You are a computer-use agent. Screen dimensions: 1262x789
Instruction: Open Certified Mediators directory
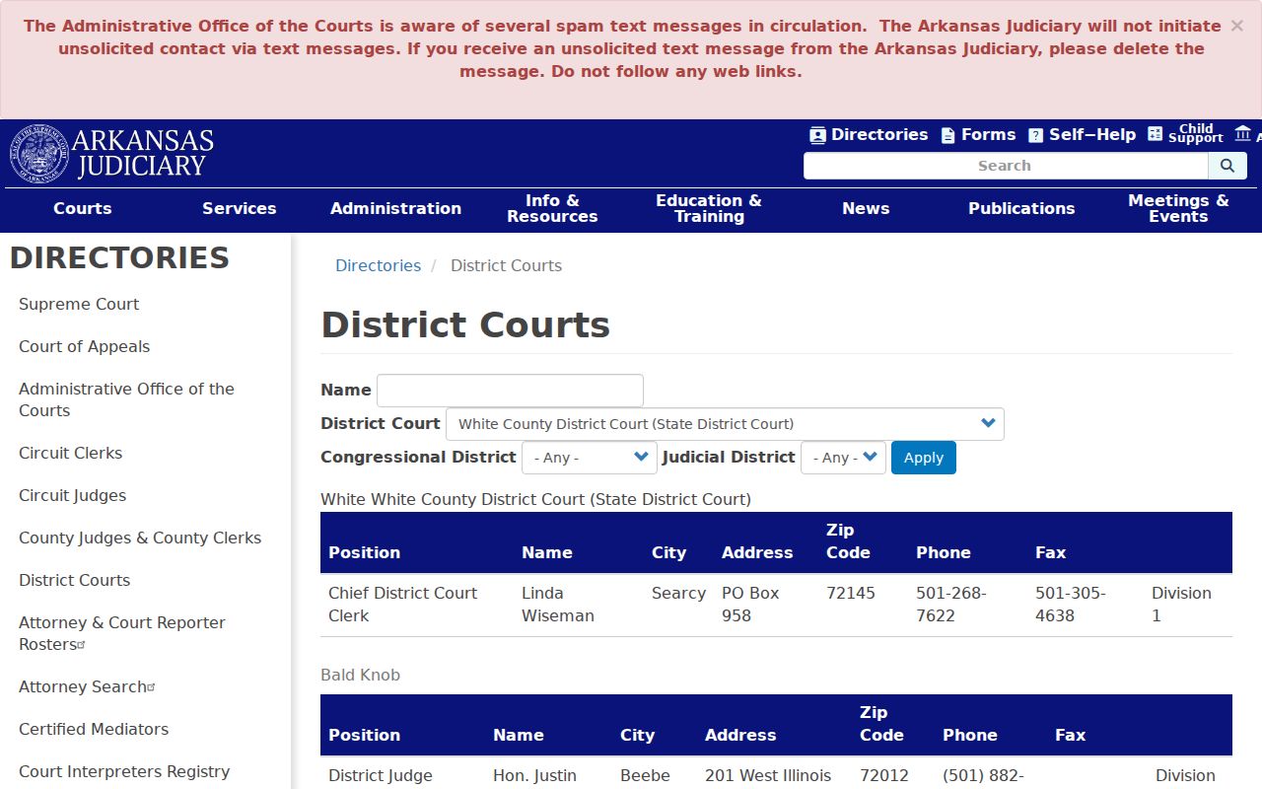(x=94, y=729)
